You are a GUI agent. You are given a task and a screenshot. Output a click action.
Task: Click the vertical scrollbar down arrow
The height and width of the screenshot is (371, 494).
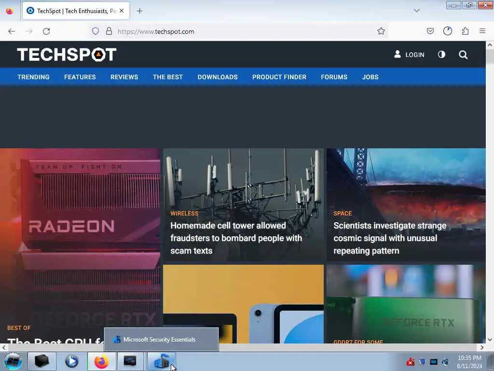click(490, 340)
